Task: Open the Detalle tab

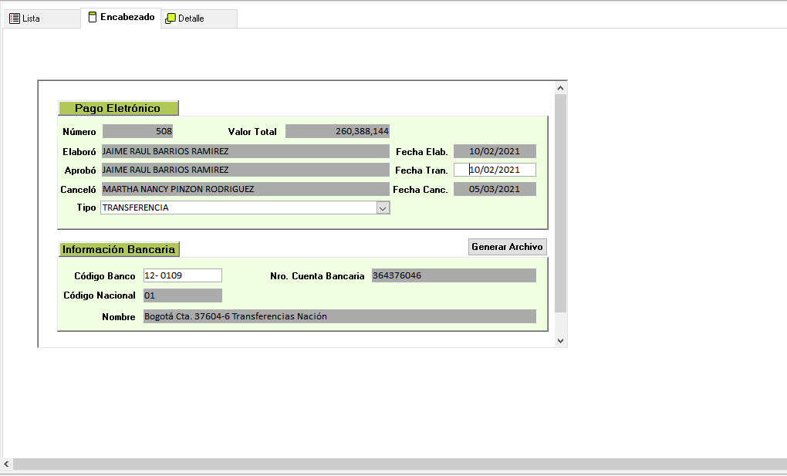Action: coord(191,18)
